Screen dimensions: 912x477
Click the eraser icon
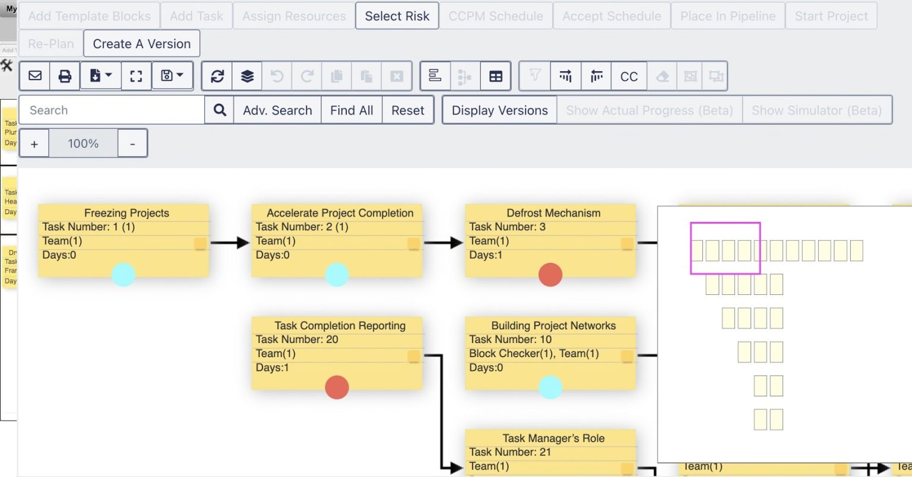pyautogui.click(x=663, y=76)
